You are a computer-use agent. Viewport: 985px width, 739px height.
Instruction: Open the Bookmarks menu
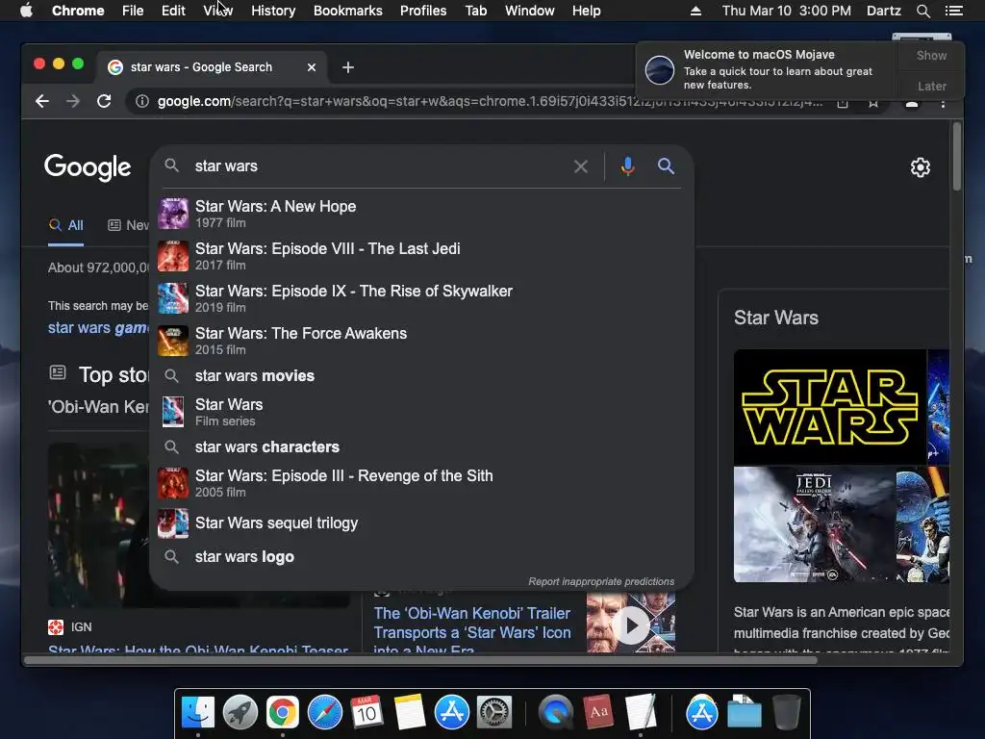[x=348, y=11]
